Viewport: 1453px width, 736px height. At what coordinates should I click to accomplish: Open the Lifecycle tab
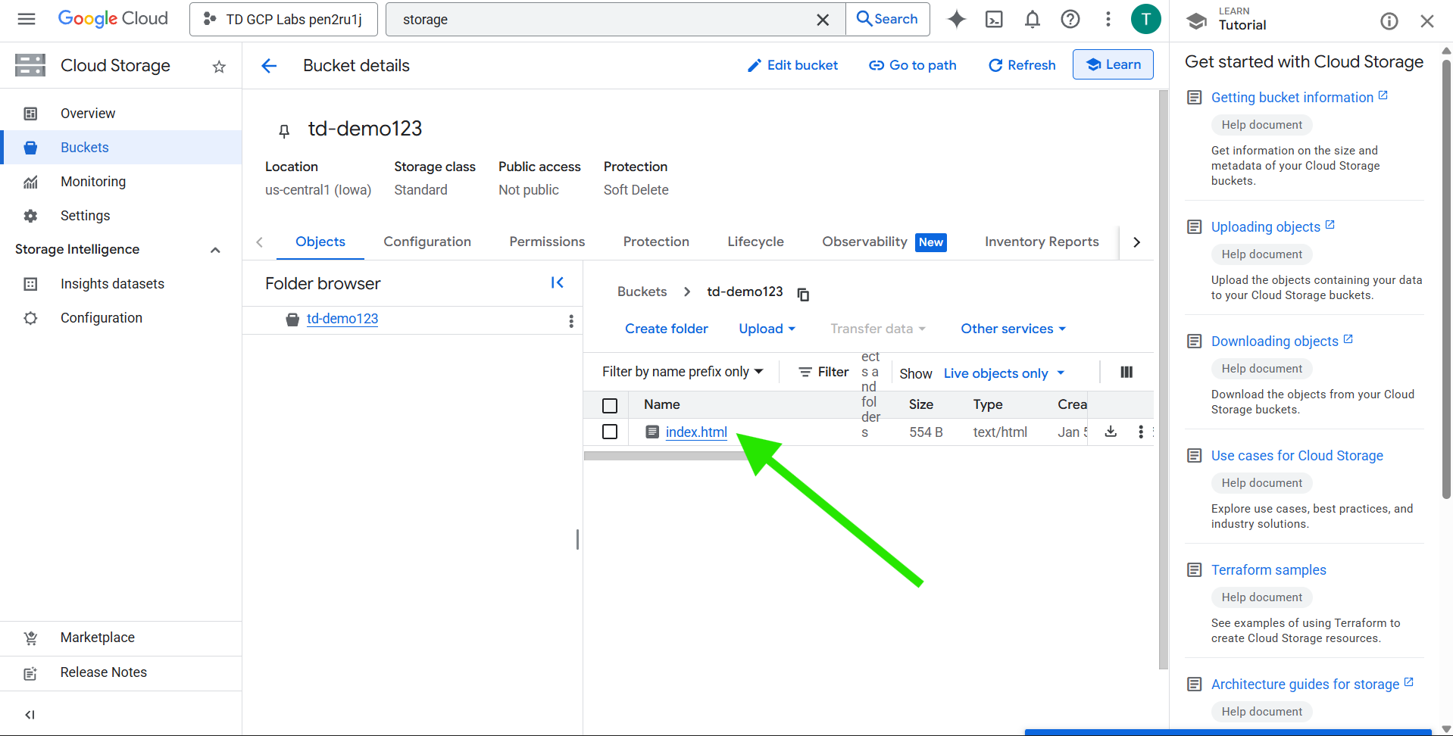tap(755, 242)
